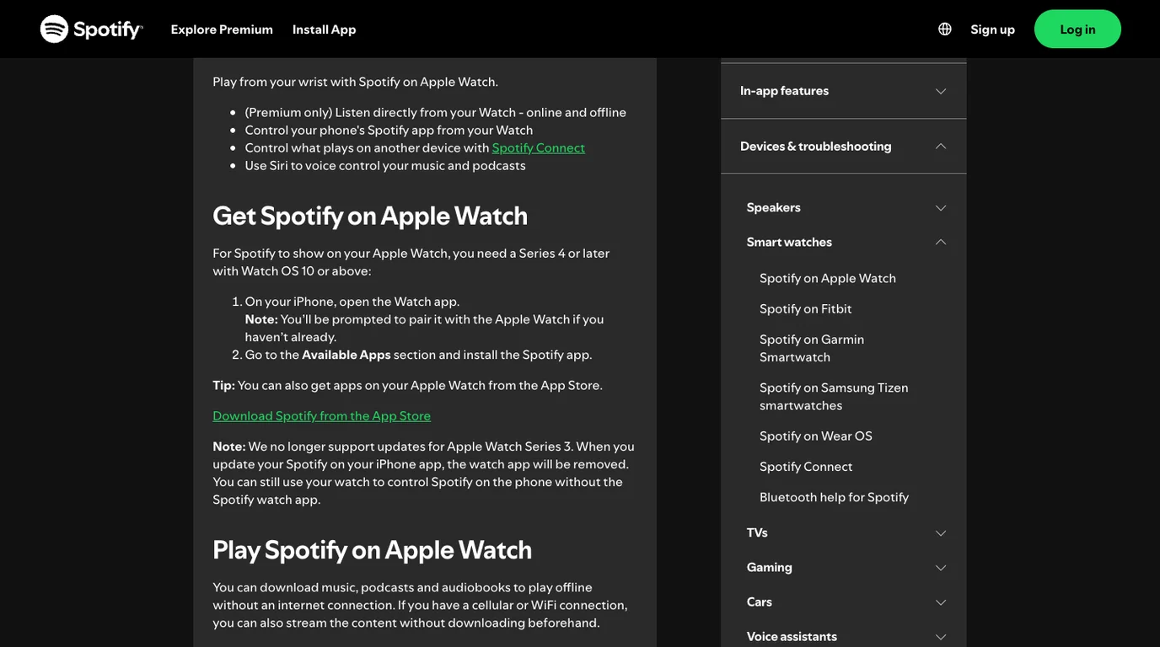
Task: Open the language selector globe icon
Action: tap(945, 29)
